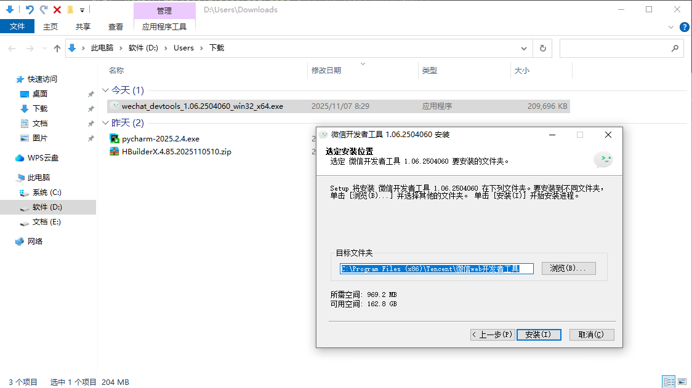The image size is (692, 388).
Task: Switch to large thumbnails view icon
Action: pos(682,382)
